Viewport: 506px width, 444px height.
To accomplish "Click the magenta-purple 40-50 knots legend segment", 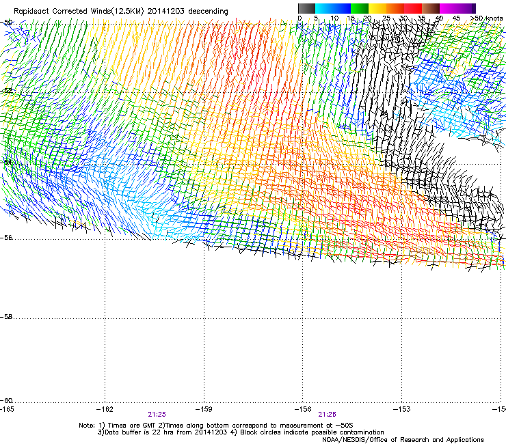I will pyautogui.click(x=457, y=8).
